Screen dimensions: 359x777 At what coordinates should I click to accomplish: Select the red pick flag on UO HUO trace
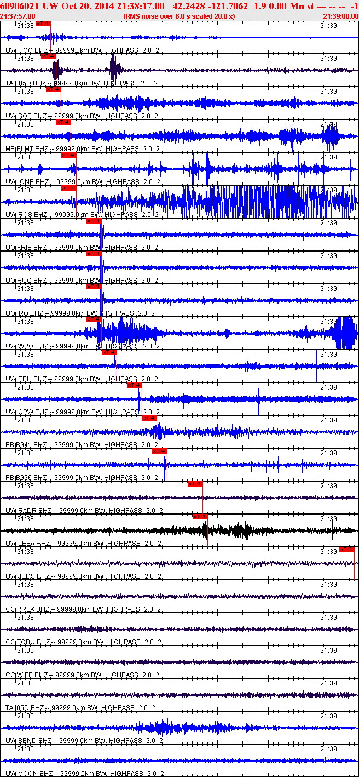[94, 253]
